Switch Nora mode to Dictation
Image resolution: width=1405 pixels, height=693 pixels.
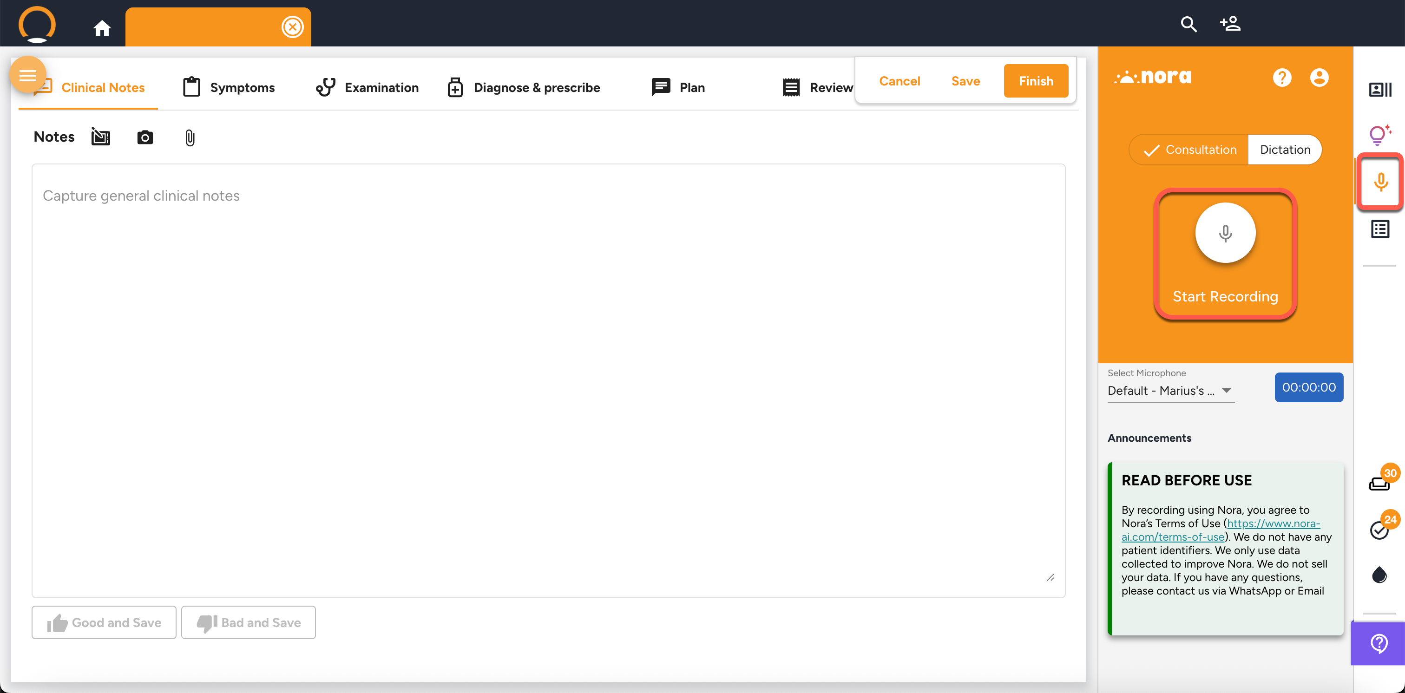pyautogui.click(x=1285, y=150)
